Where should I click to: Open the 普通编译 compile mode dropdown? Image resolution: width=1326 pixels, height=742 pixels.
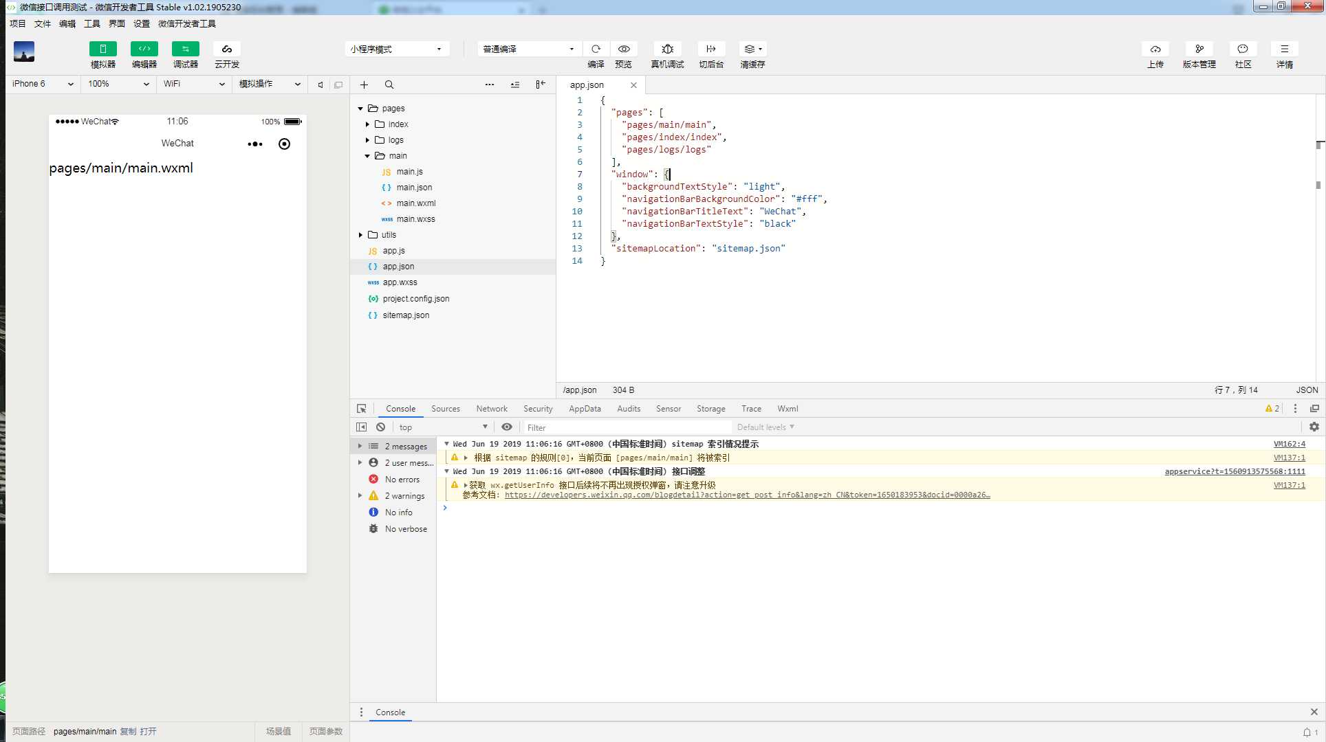click(530, 49)
